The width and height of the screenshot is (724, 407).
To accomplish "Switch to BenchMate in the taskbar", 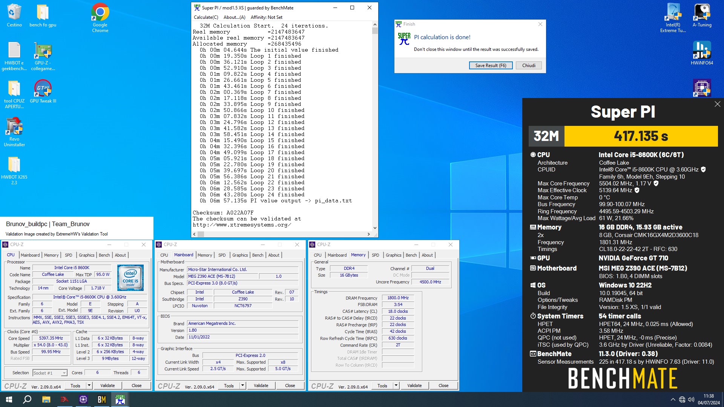I will point(102,399).
